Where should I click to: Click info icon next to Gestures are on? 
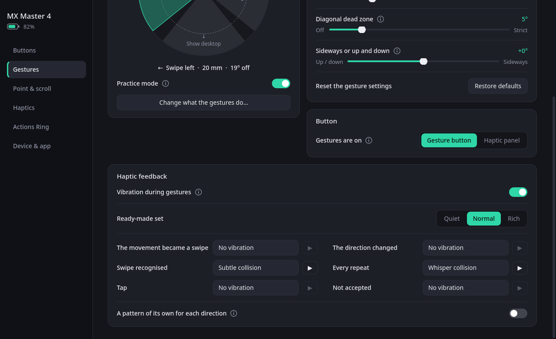click(x=369, y=140)
